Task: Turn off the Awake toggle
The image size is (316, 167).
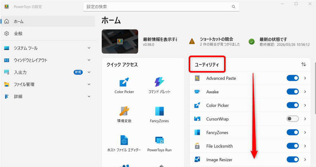Action: (x=293, y=92)
